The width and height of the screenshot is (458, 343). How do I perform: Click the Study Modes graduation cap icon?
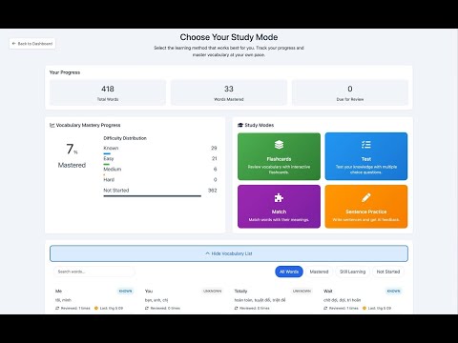(240, 125)
